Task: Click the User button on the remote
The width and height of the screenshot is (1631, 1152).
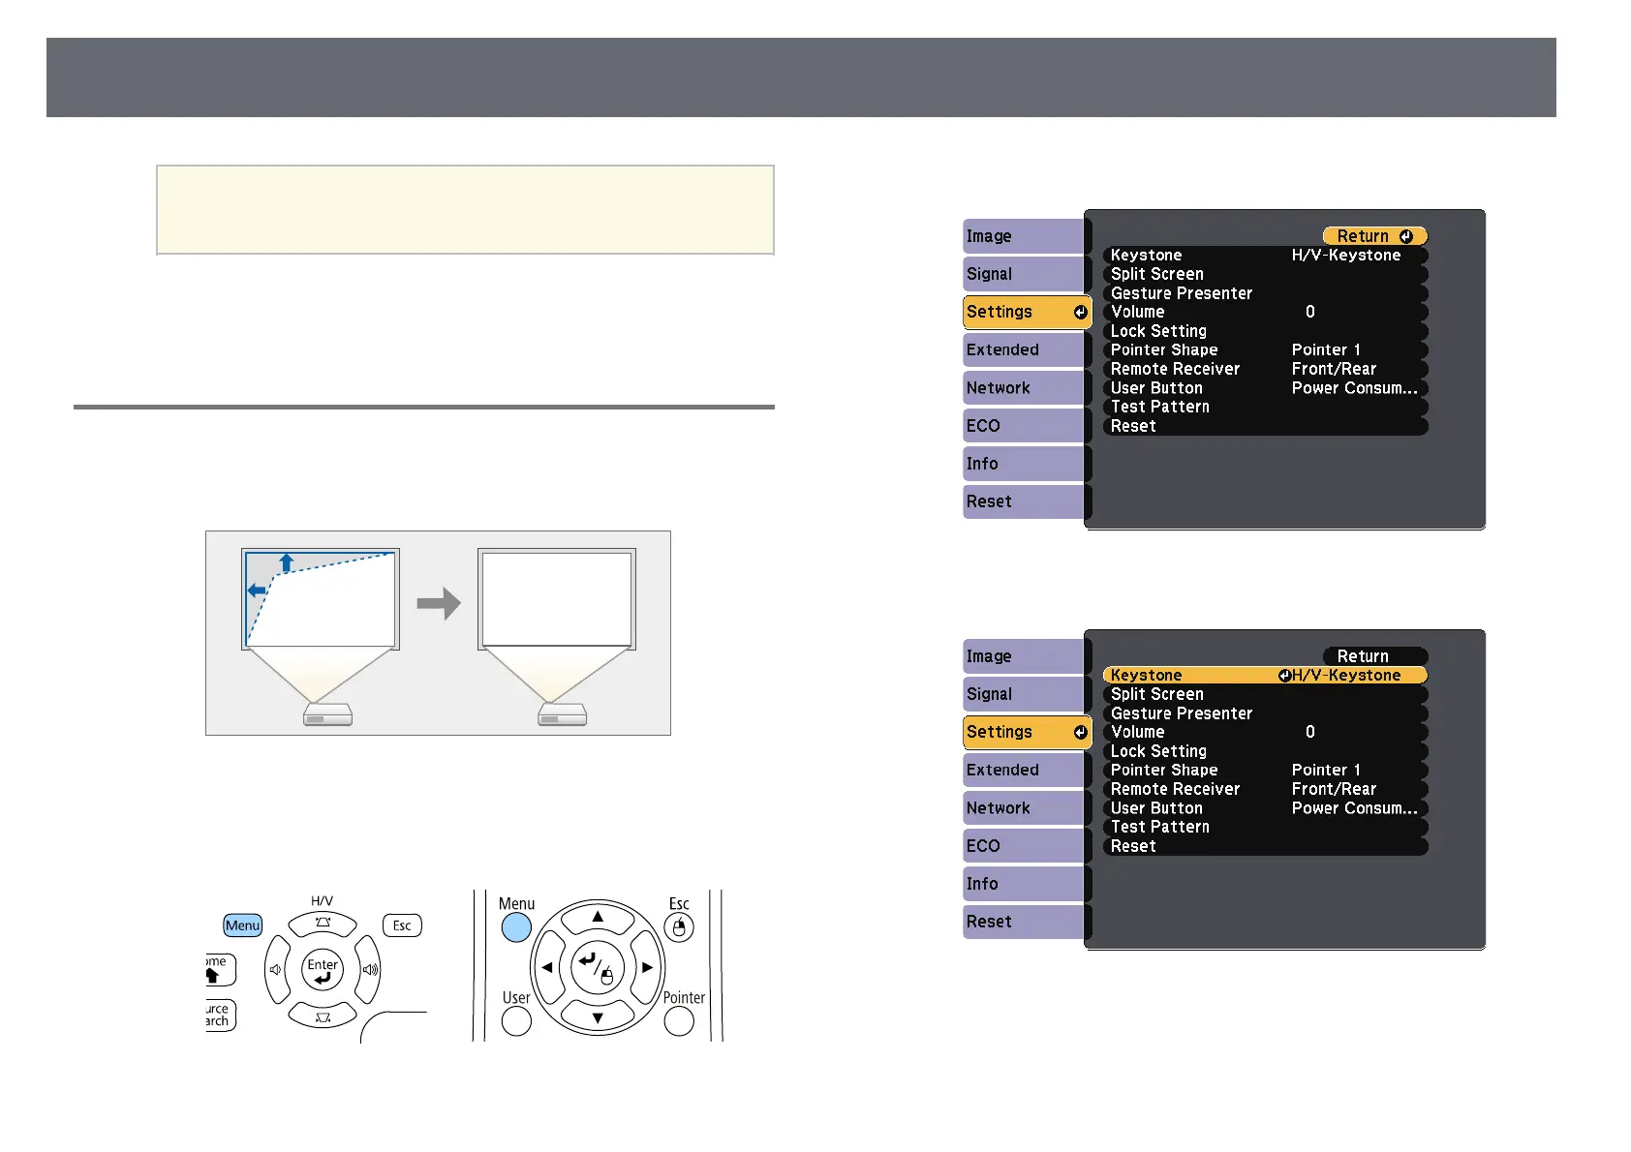Action: [x=516, y=1021]
